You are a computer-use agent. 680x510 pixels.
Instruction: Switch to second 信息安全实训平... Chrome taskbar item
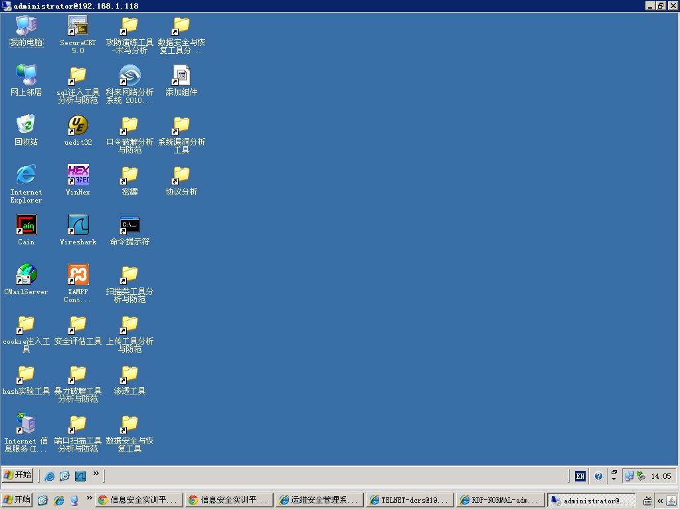click(x=229, y=500)
